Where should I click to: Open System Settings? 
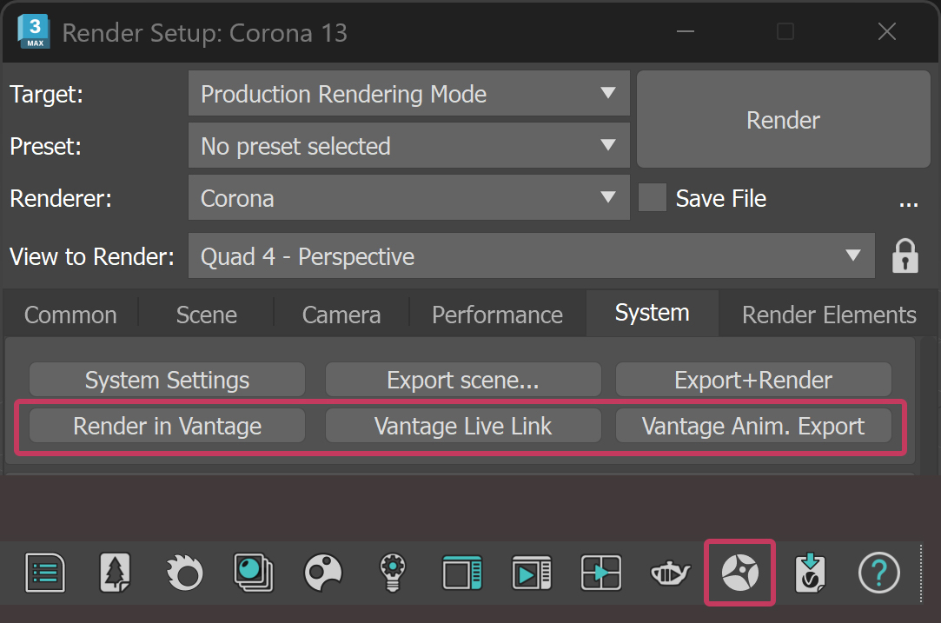click(x=167, y=380)
